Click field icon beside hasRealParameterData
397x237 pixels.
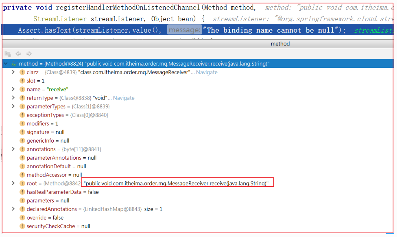(22, 192)
